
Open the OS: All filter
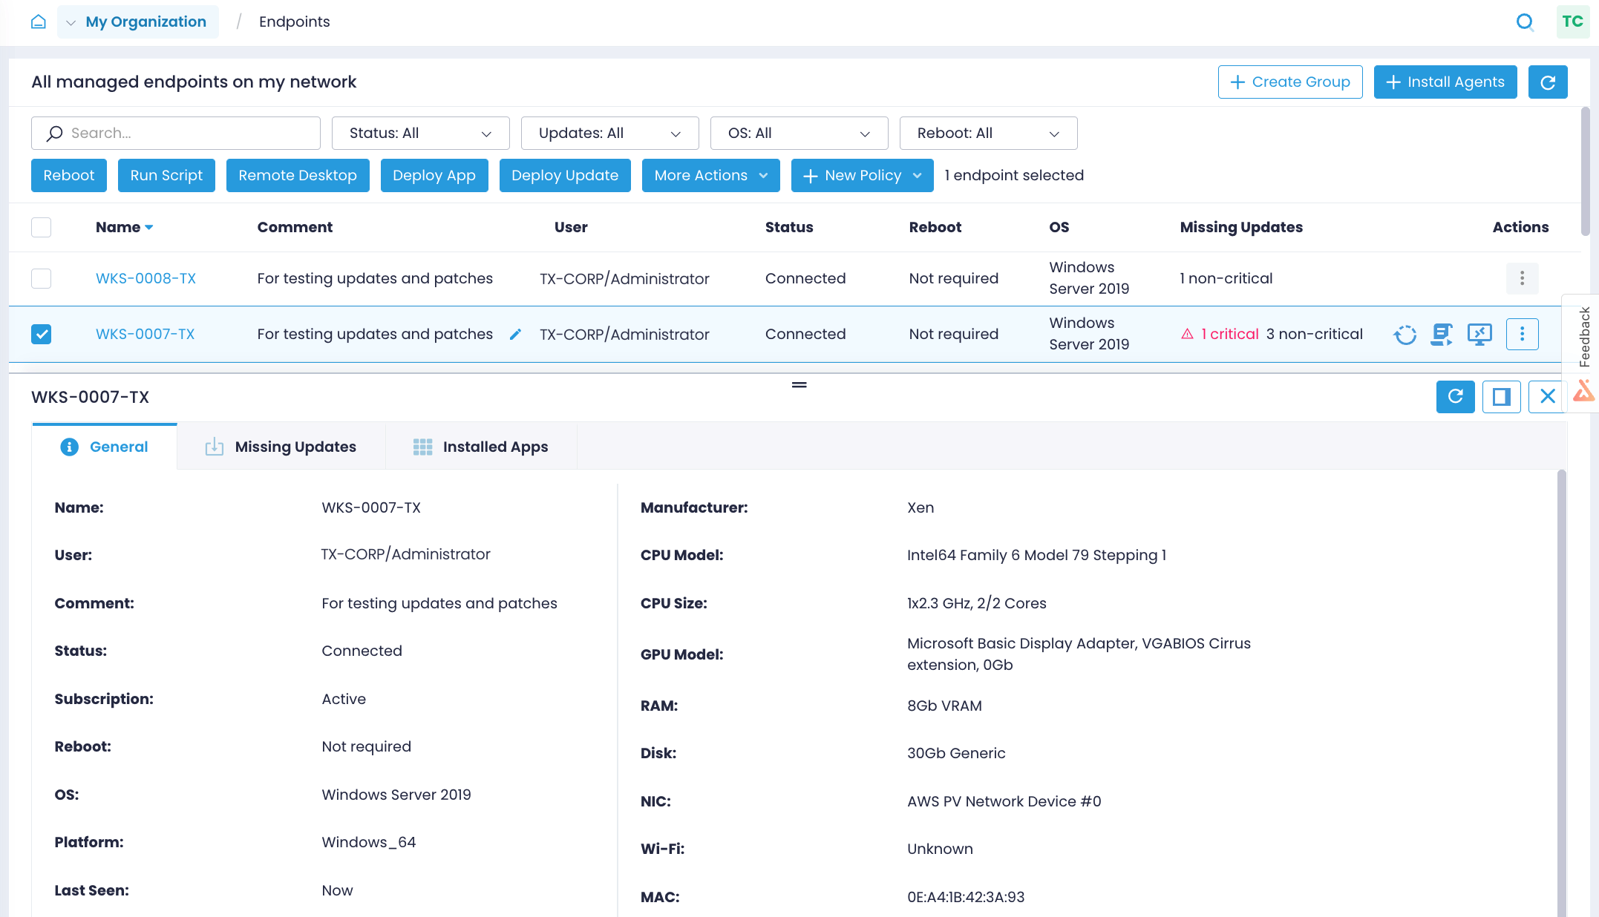click(799, 134)
